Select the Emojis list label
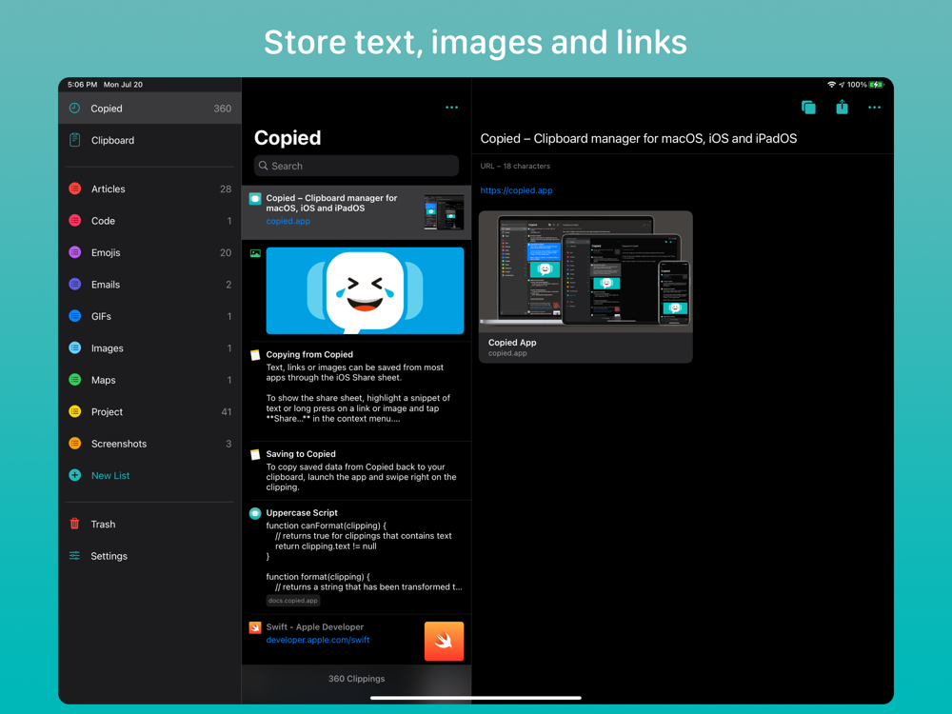This screenshot has width=952, height=714. pos(106,252)
